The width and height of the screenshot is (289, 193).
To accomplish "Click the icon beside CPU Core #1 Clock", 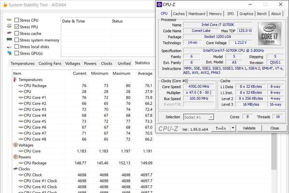I will (x=21, y=180).
